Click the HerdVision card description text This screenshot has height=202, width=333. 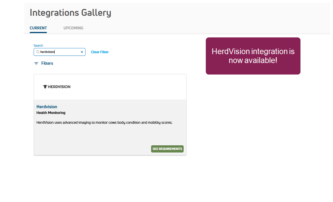point(104,123)
